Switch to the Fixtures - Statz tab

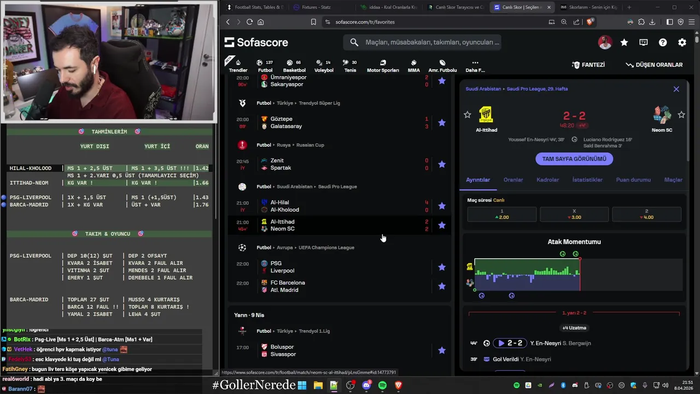point(317,7)
